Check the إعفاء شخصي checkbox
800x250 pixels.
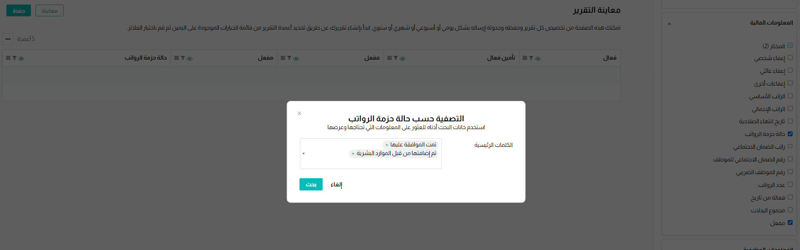pos(790,58)
